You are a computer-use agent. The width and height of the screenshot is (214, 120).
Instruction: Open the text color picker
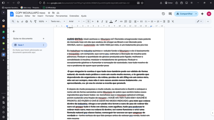111,21
